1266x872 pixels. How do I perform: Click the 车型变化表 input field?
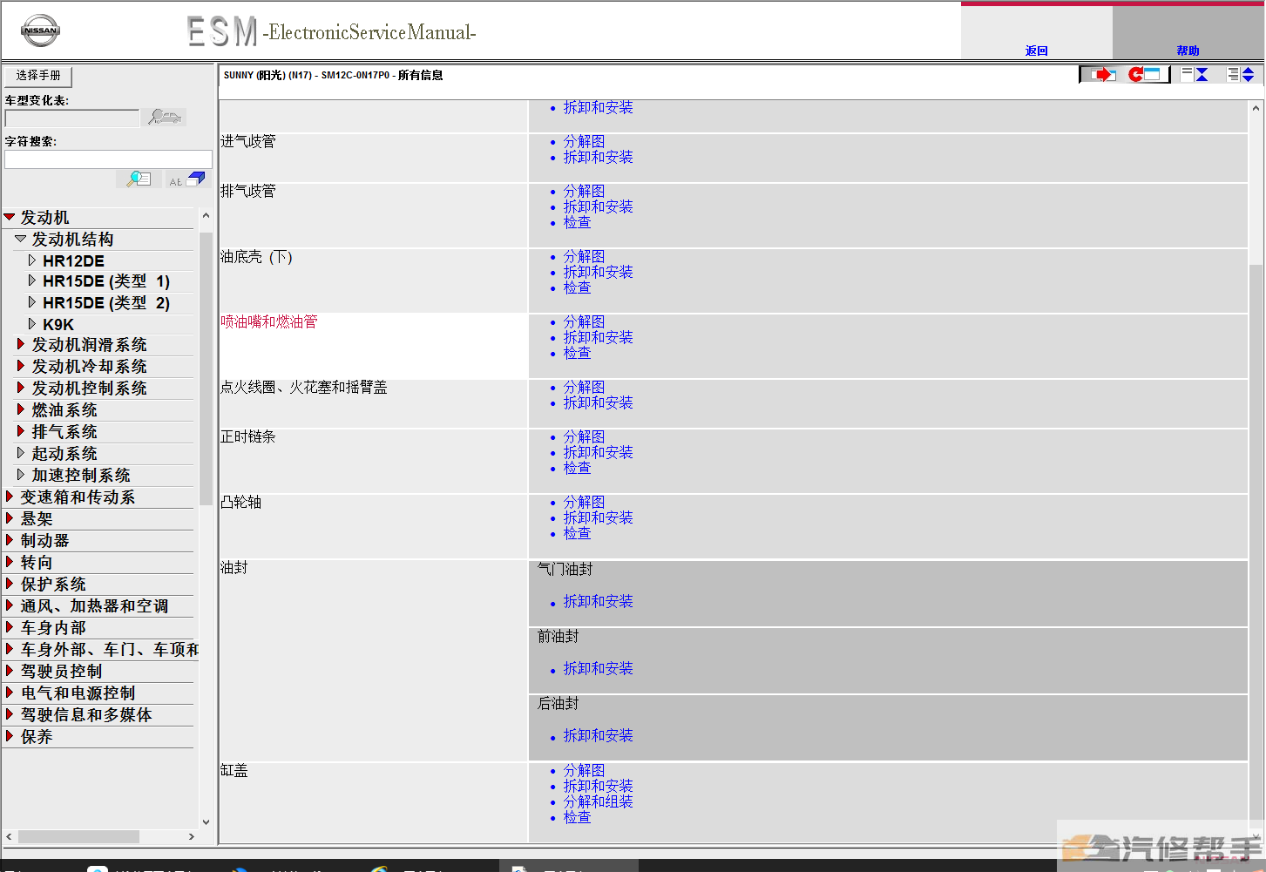pyautogui.click(x=71, y=118)
